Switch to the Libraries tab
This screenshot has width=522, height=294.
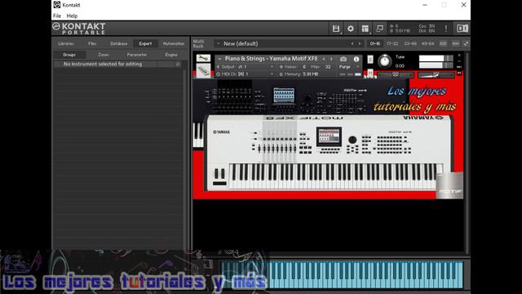pos(66,43)
